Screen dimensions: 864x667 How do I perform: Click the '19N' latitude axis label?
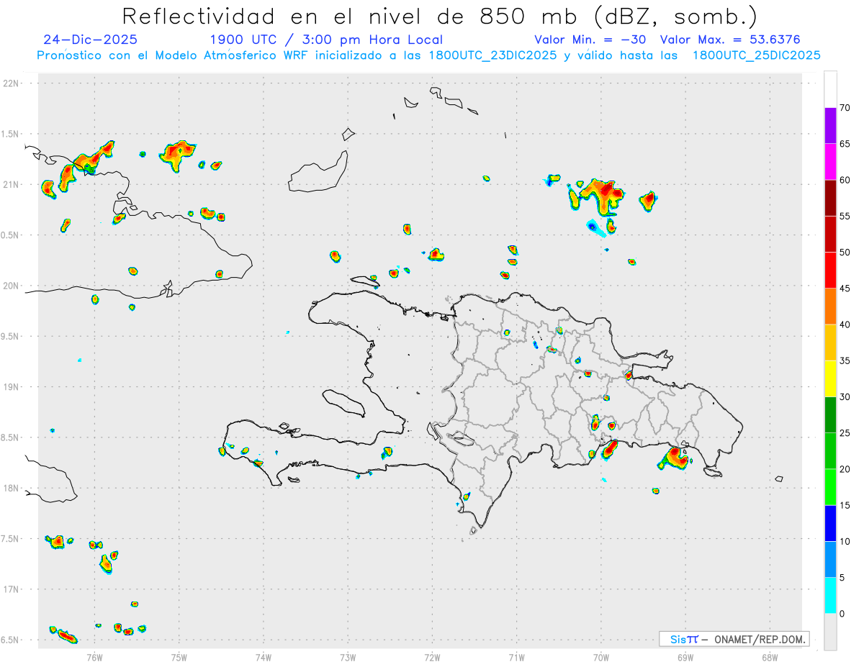pyautogui.click(x=11, y=386)
